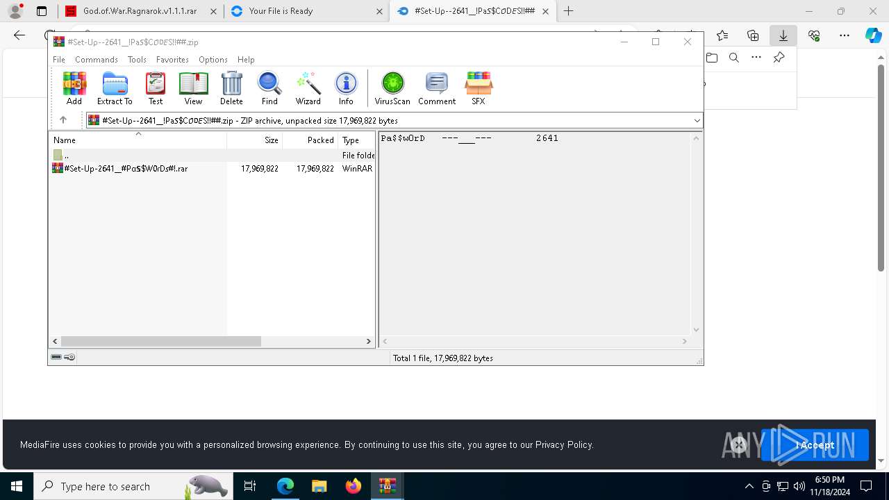The height and width of the screenshot is (500, 889).
Task: Show archive Info
Action: pyautogui.click(x=346, y=88)
